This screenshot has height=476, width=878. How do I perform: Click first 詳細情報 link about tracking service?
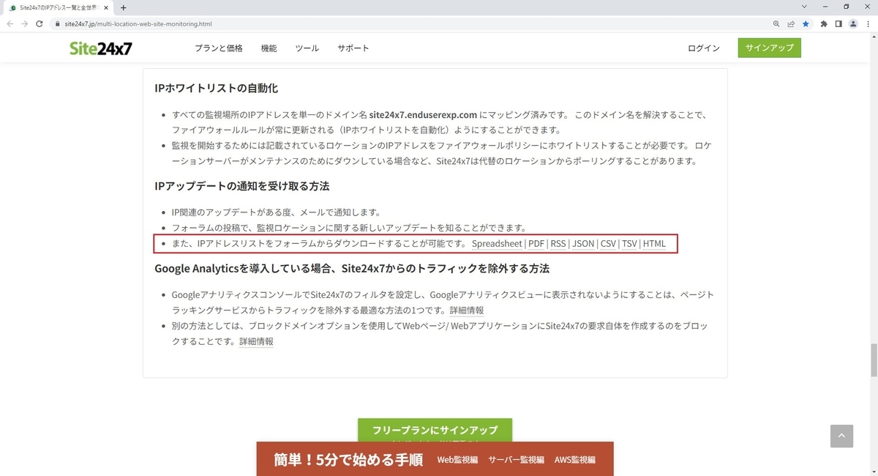(466, 310)
